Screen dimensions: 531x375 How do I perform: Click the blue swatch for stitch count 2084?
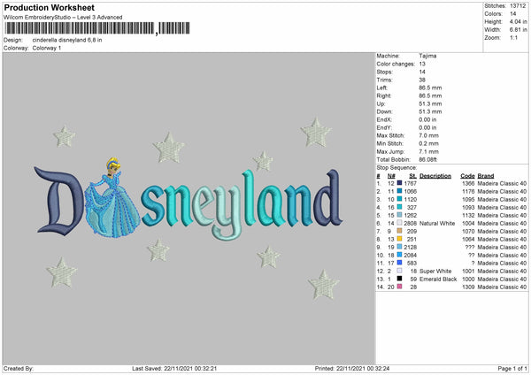click(400, 255)
